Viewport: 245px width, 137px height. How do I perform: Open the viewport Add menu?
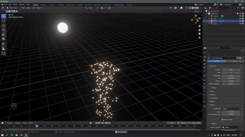pos(34,8)
